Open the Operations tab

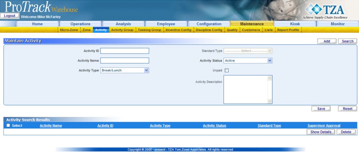[80, 24]
